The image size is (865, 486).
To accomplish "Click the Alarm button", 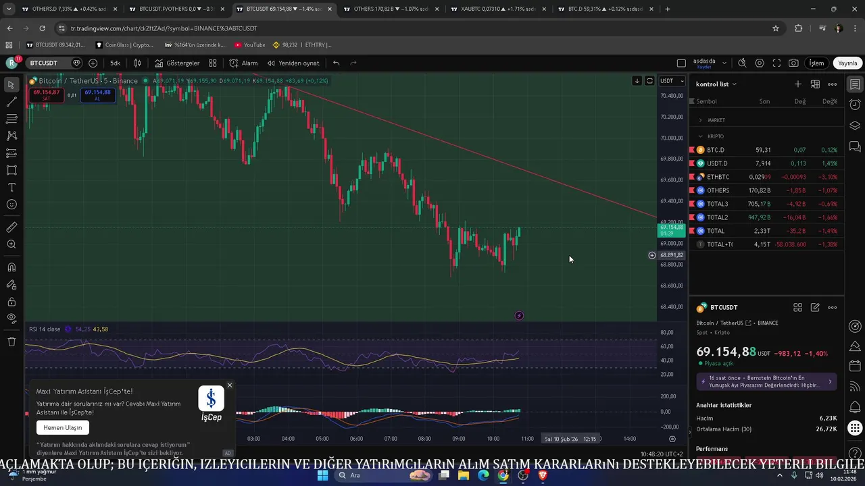I will tap(244, 63).
